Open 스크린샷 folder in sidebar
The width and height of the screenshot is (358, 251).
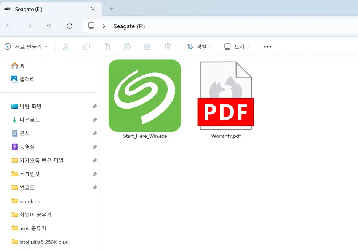click(x=26, y=174)
